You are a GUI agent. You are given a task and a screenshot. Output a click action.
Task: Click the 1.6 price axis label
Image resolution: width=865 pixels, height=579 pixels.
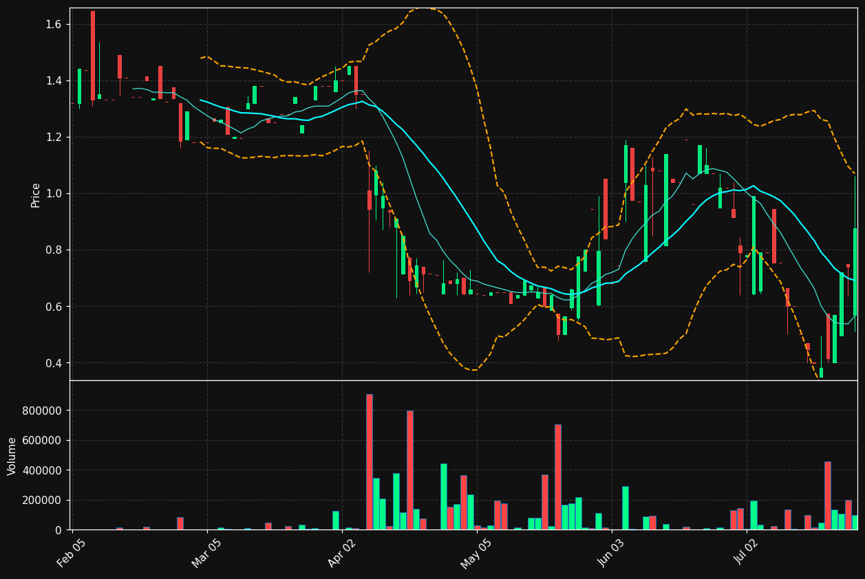coord(53,25)
